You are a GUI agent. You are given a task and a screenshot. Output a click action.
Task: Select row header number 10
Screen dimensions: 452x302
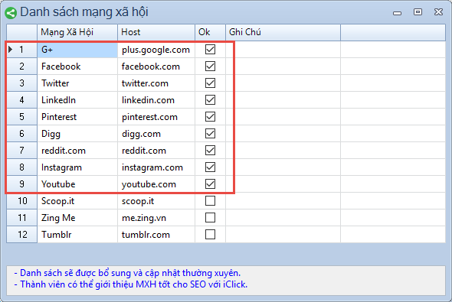[x=22, y=201]
